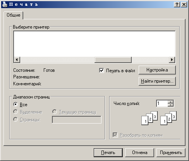The image size is (189, 161).
Task: Open the Общие tab
Action: coord(14,15)
